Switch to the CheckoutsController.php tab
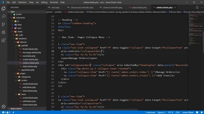The image size is (204, 114). coord(82,8)
